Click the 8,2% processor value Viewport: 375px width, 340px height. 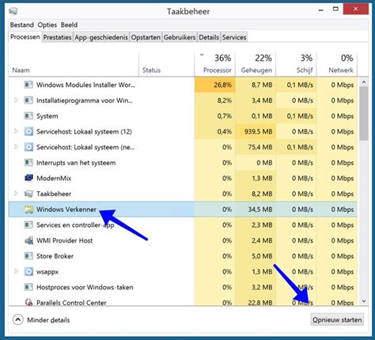(x=225, y=100)
